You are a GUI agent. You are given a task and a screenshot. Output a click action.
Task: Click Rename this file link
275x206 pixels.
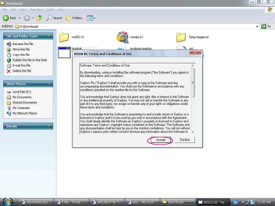pyautogui.click(x=23, y=44)
